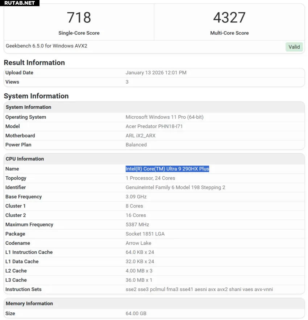Click the CPU Information section header

tap(25, 159)
